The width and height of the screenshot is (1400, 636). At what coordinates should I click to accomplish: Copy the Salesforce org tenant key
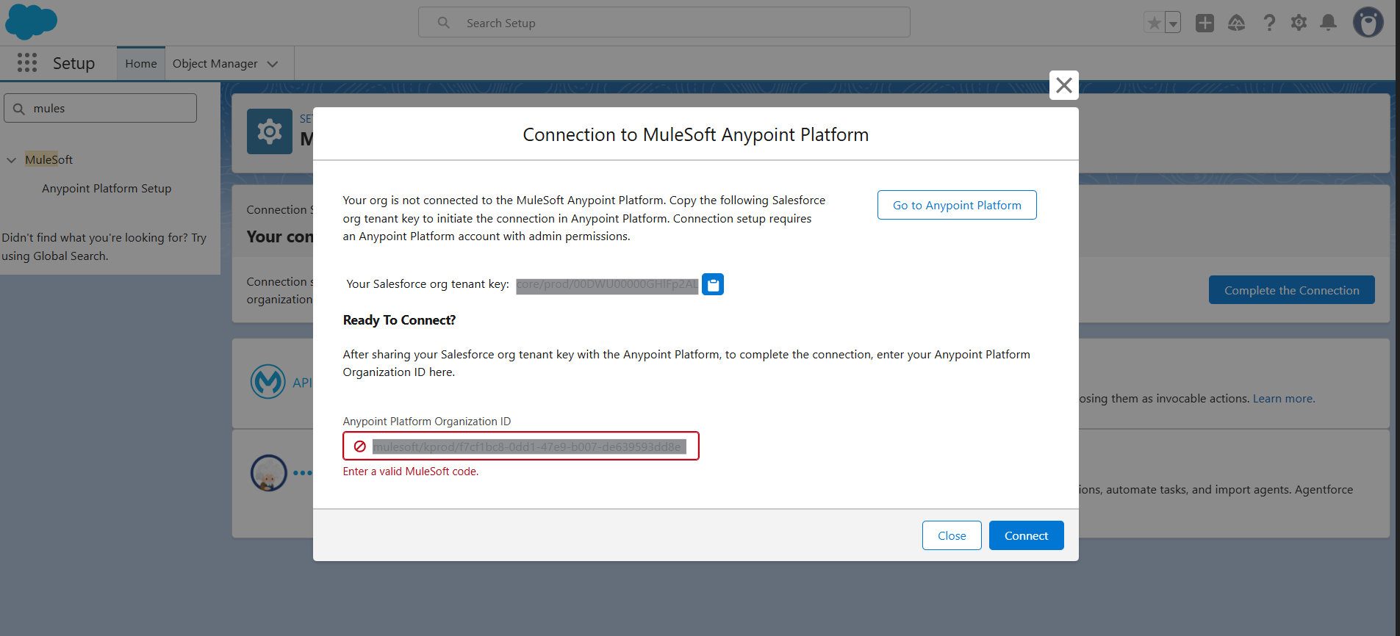coord(712,284)
